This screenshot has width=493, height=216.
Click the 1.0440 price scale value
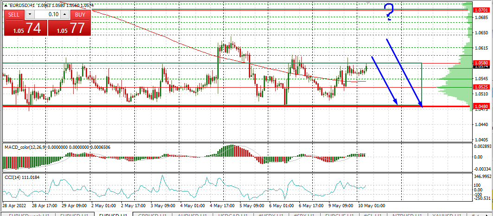point(482,125)
